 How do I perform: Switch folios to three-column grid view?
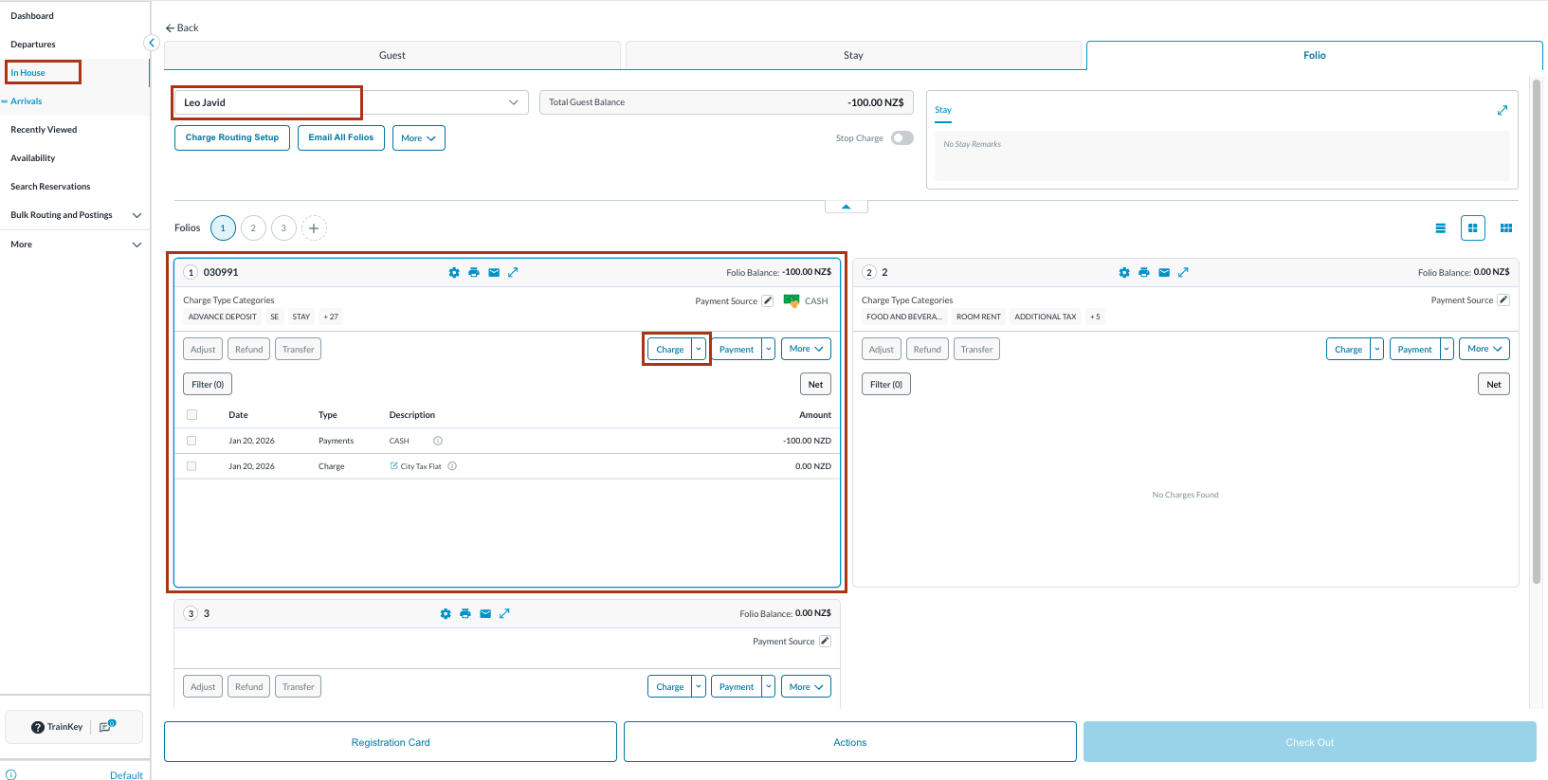point(1506,228)
